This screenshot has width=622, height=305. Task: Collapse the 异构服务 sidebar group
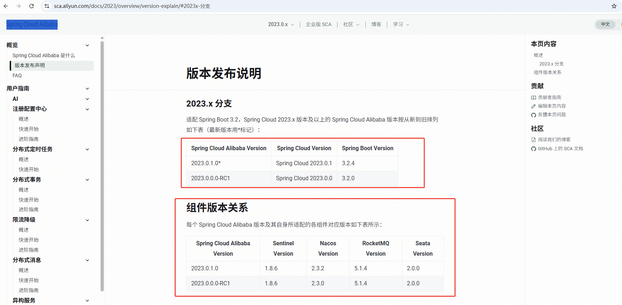tap(87, 300)
